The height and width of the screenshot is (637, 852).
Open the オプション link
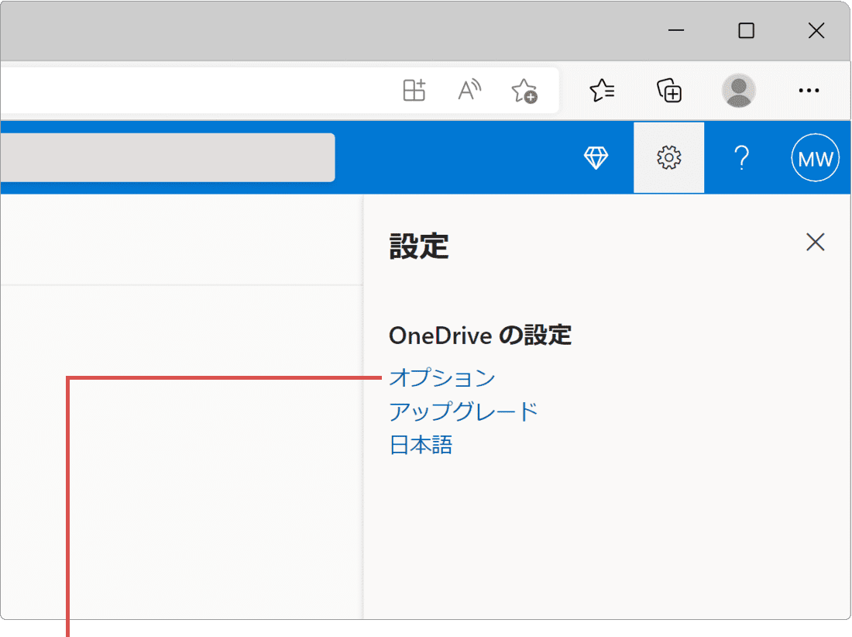tap(442, 377)
